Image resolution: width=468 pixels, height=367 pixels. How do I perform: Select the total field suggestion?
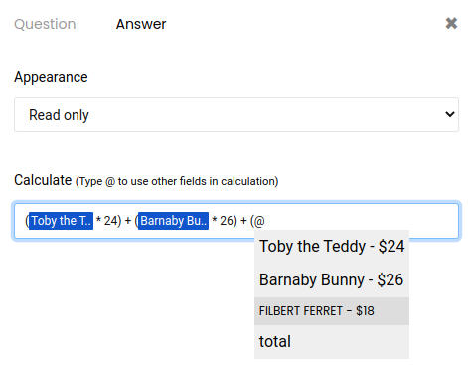pyautogui.click(x=332, y=341)
